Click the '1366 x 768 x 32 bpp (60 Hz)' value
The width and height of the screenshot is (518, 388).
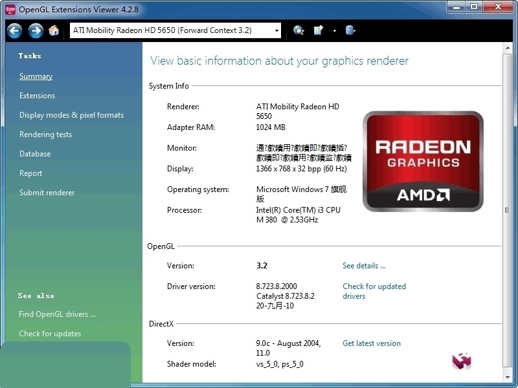301,169
